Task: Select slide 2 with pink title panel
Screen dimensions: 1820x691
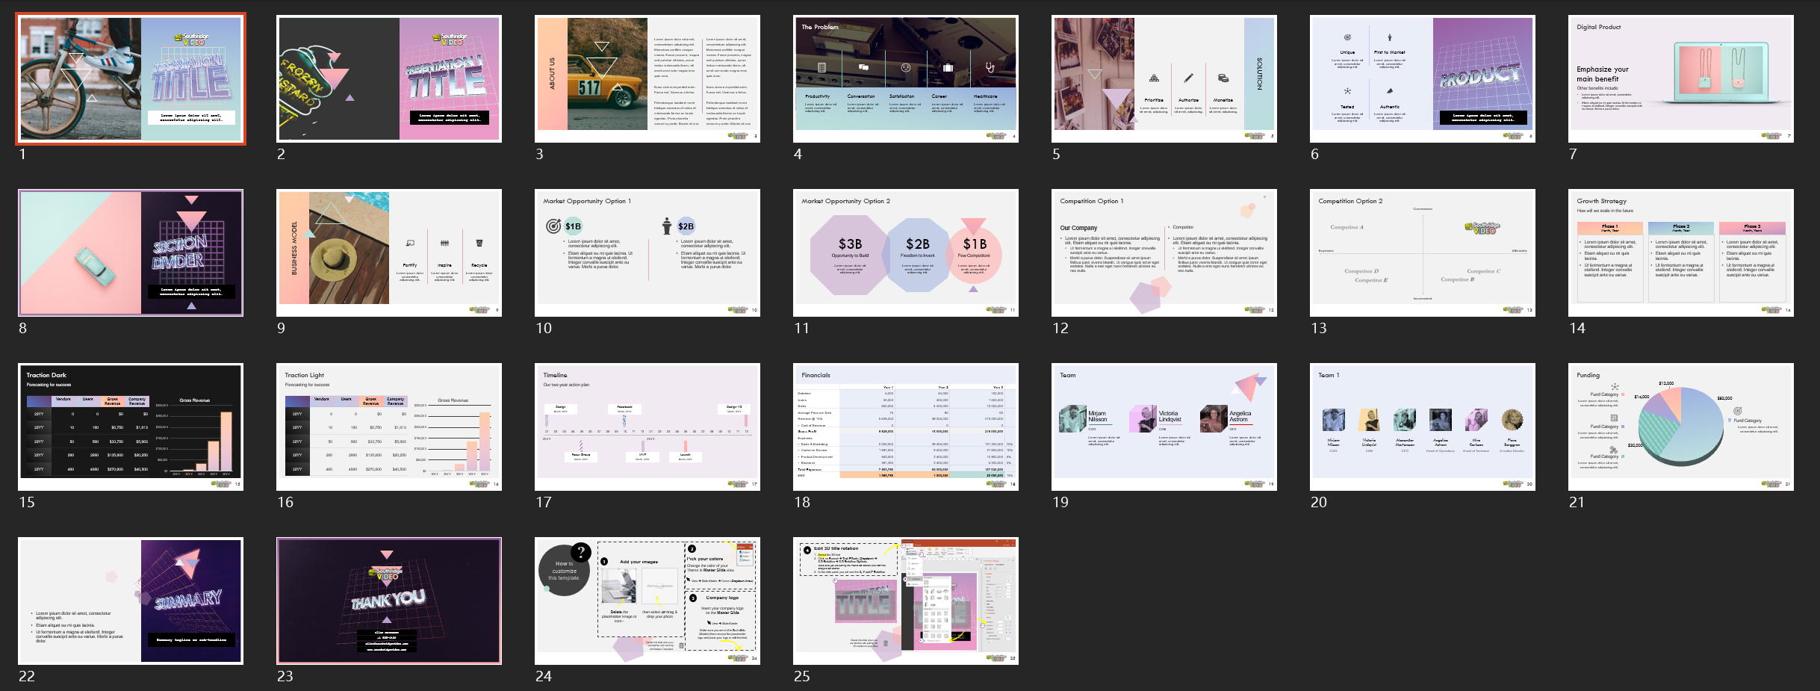Action: click(x=389, y=78)
